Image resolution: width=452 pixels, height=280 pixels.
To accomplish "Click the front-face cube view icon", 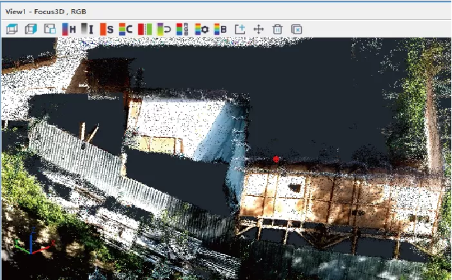I will coord(12,29).
